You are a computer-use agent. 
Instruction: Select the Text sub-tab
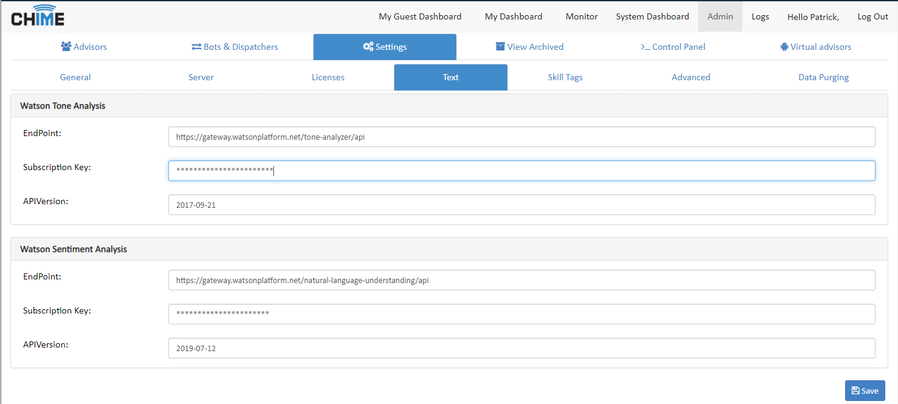(x=451, y=77)
